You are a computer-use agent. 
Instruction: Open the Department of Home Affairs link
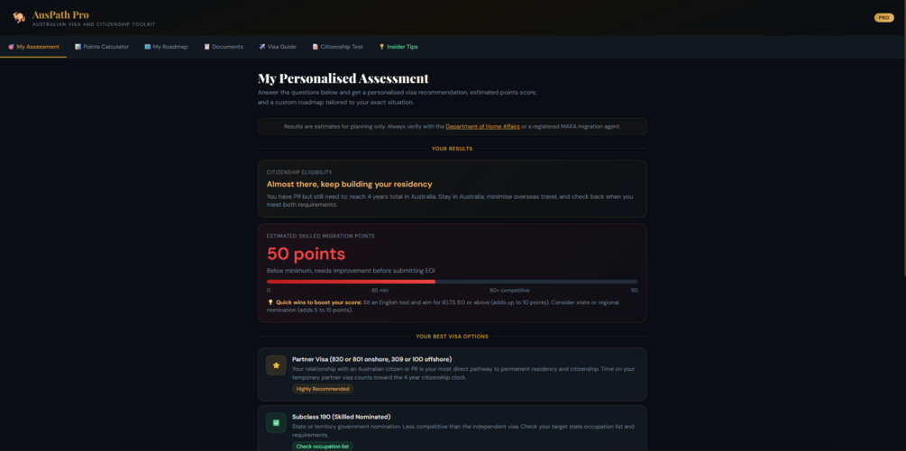pos(482,126)
